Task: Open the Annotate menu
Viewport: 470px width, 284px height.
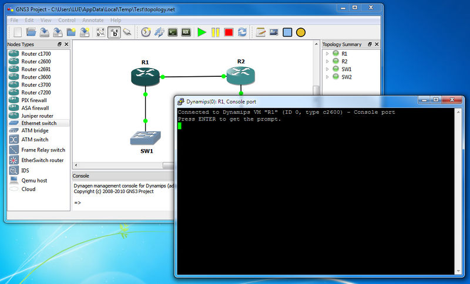Action: pos(93,20)
